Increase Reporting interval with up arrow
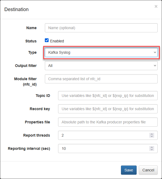 tap(152, 147)
